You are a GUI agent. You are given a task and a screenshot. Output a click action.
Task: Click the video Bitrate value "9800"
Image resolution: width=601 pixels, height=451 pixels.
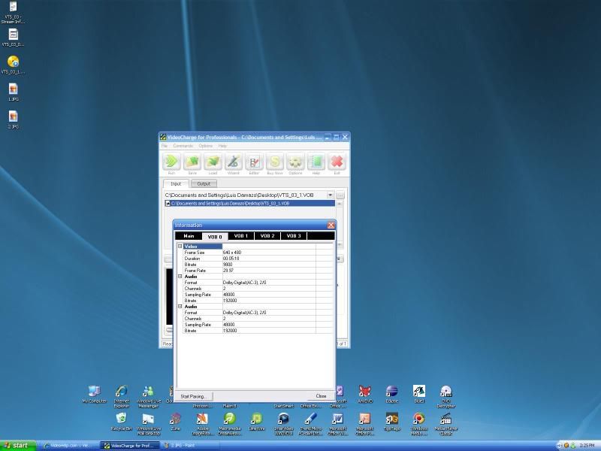point(228,265)
